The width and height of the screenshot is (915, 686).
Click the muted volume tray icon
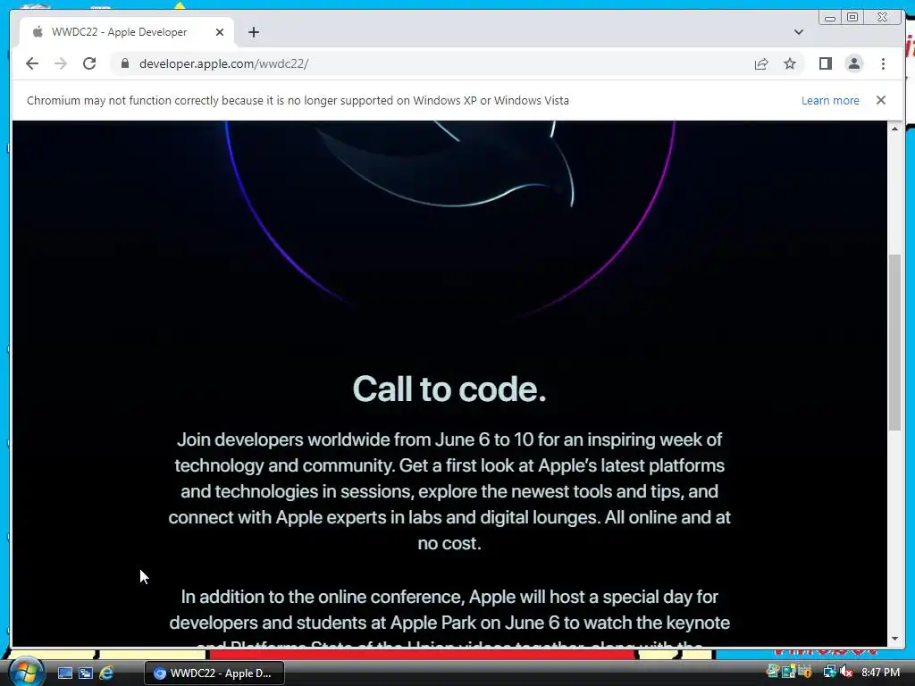click(x=845, y=672)
